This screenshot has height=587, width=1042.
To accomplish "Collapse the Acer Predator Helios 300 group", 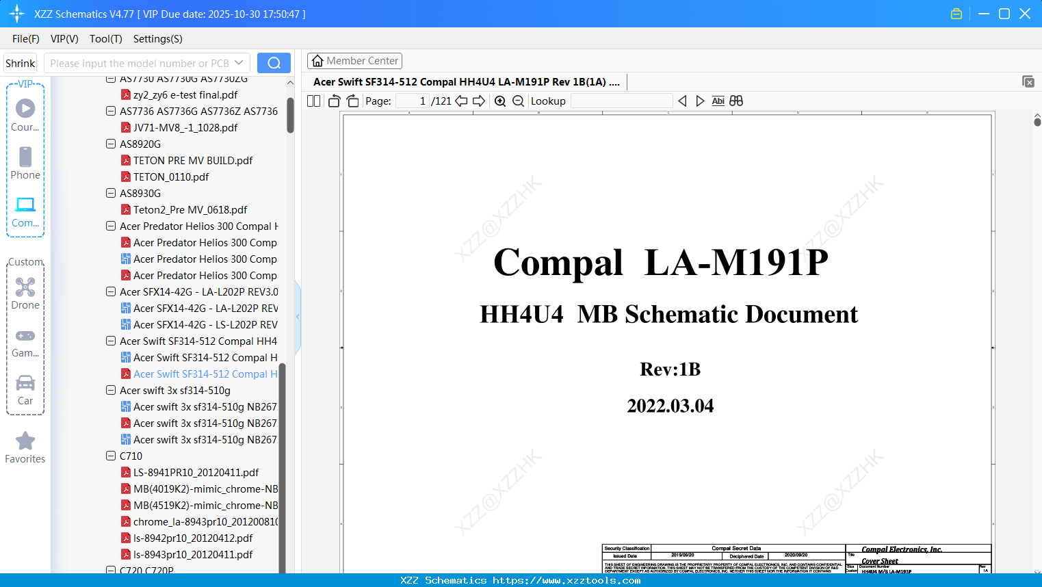I will [111, 226].
